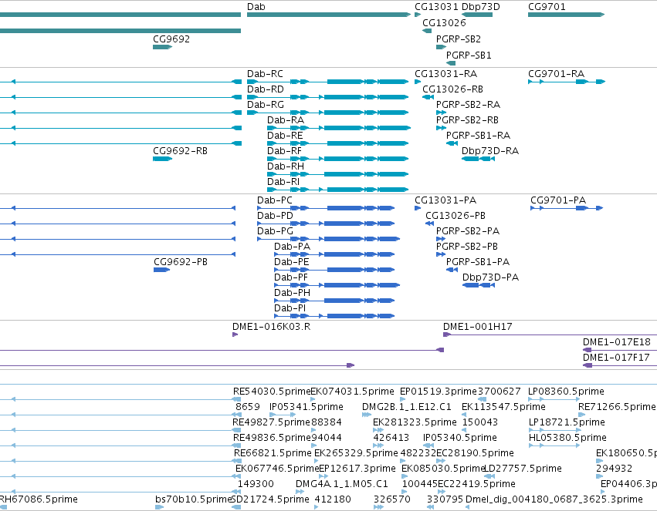Select the RH67086.5prime EST label

tap(39, 499)
